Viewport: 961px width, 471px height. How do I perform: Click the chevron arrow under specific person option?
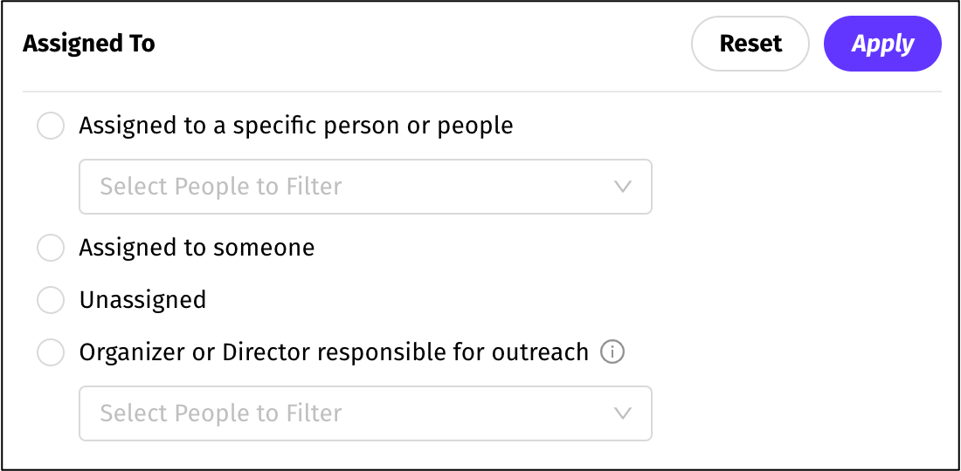[622, 187]
